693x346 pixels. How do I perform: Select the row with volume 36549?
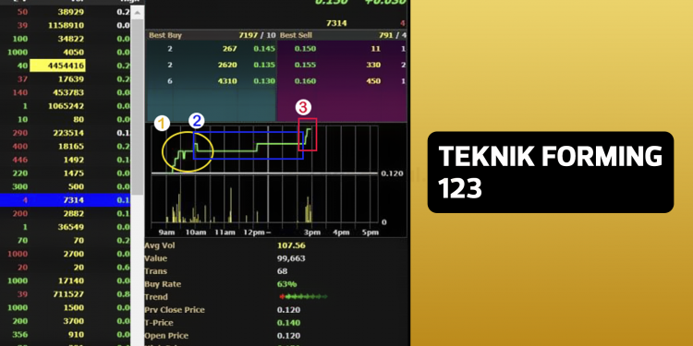coord(66,227)
